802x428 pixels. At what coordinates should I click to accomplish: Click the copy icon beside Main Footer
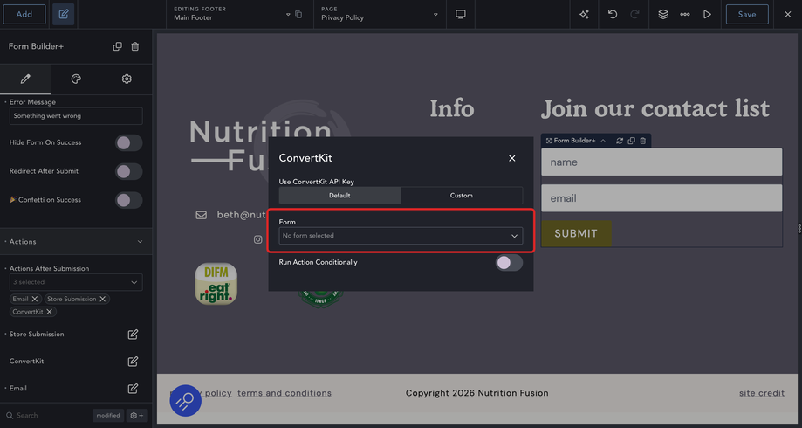(298, 14)
